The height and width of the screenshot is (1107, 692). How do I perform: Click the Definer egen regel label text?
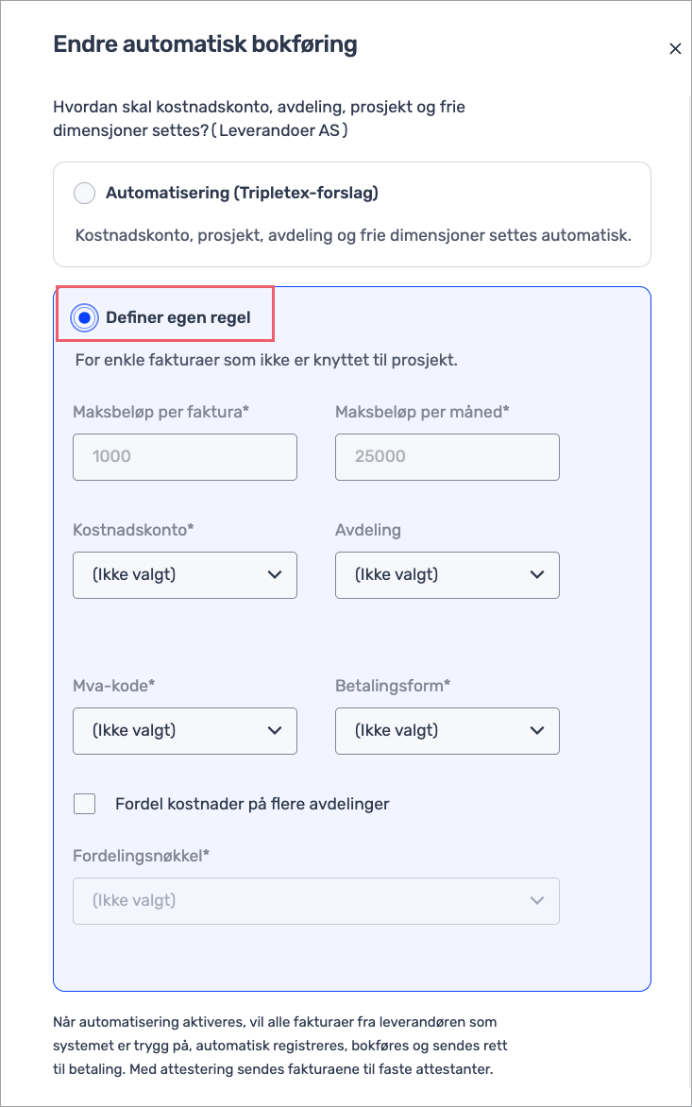click(x=178, y=317)
